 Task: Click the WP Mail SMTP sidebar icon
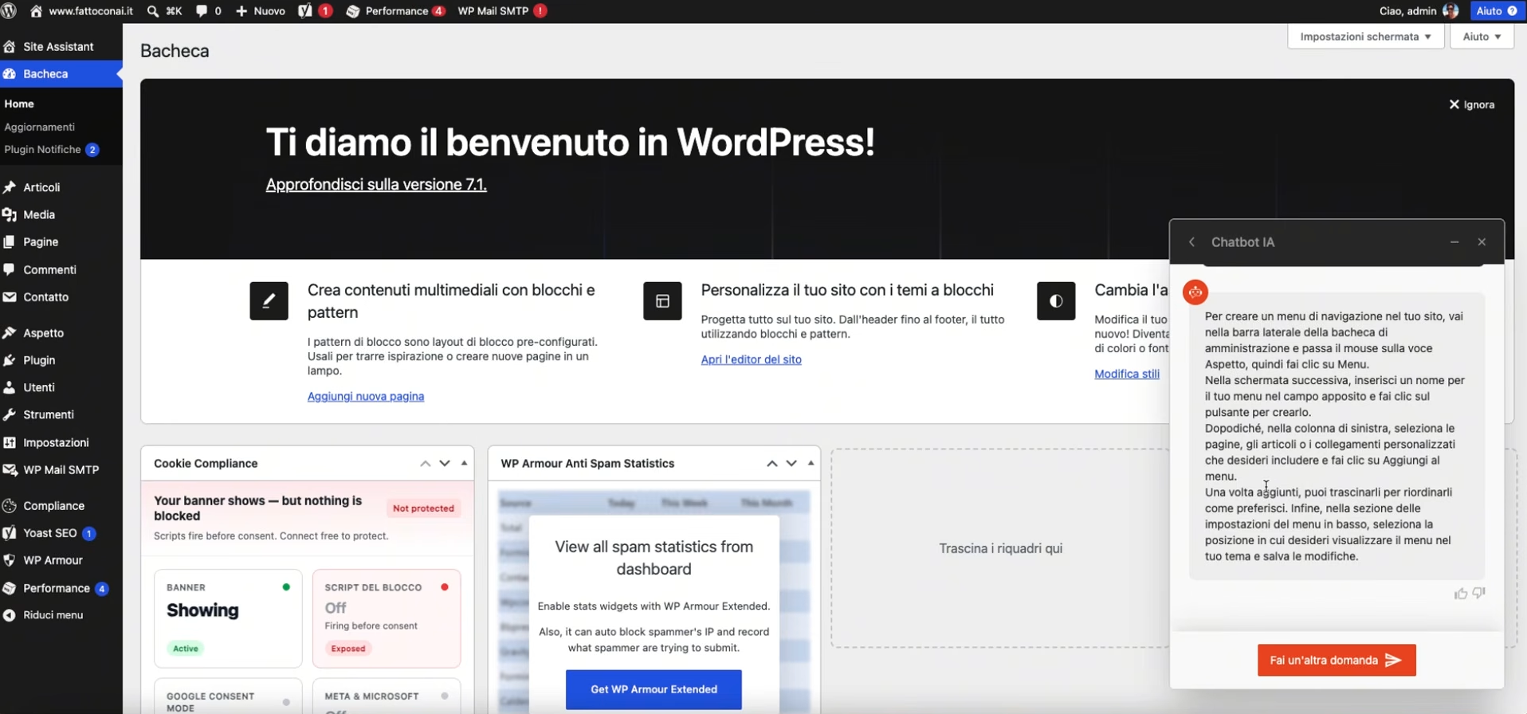(10, 470)
